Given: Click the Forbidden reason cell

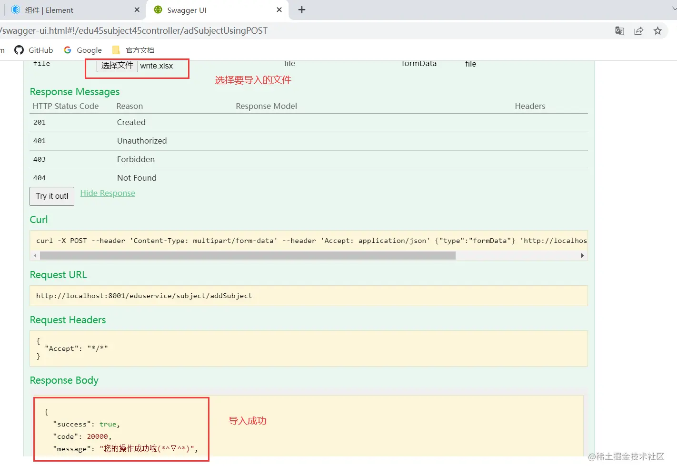Looking at the screenshot, I should point(136,160).
